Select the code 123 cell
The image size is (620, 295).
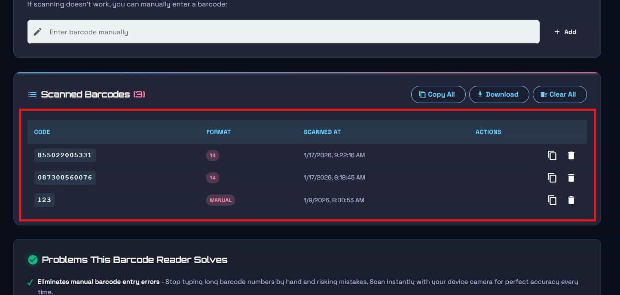pos(44,200)
